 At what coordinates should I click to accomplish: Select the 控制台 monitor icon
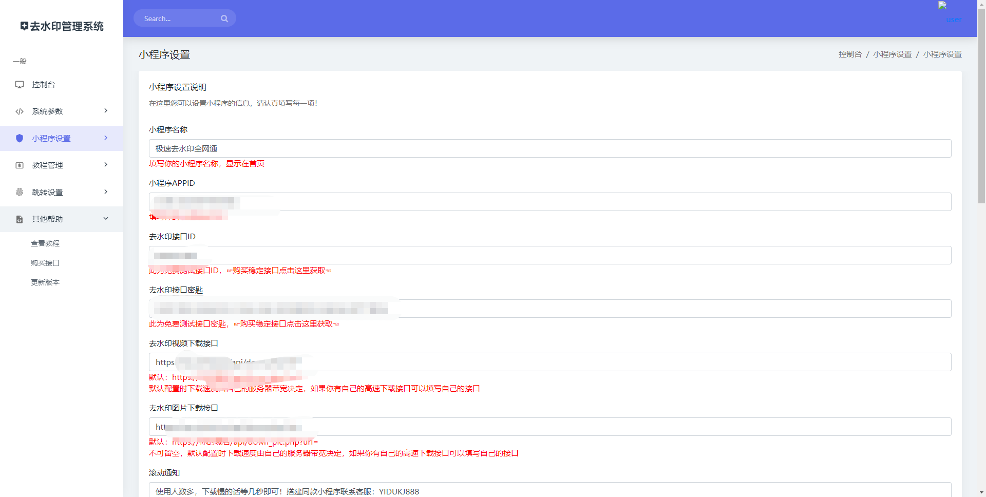(19, 84)
